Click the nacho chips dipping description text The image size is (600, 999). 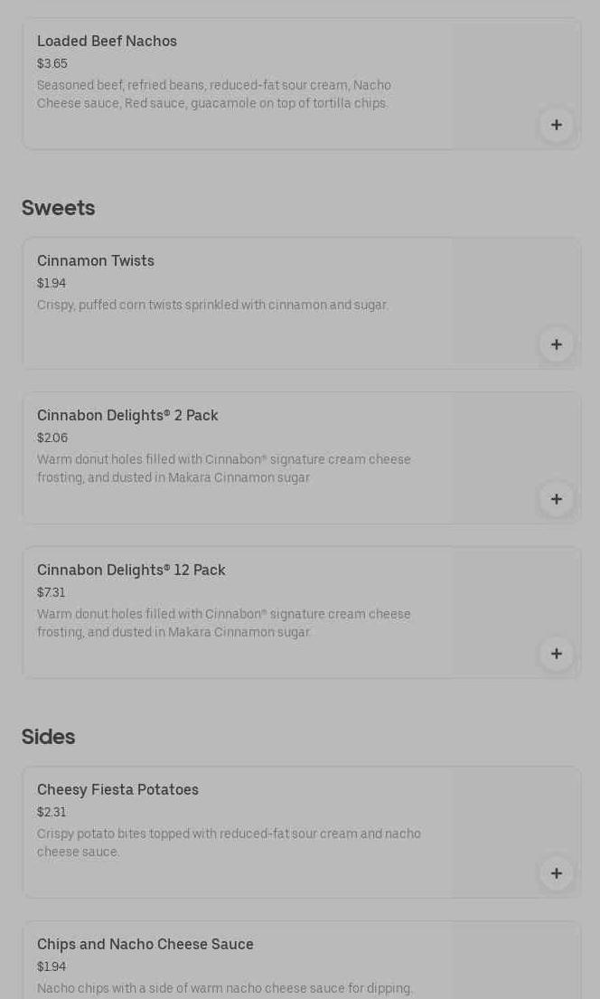pos(225,989)
